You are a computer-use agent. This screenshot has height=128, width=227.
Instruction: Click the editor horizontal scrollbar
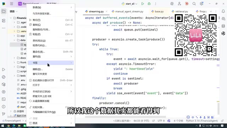click(x=125, y=117)
